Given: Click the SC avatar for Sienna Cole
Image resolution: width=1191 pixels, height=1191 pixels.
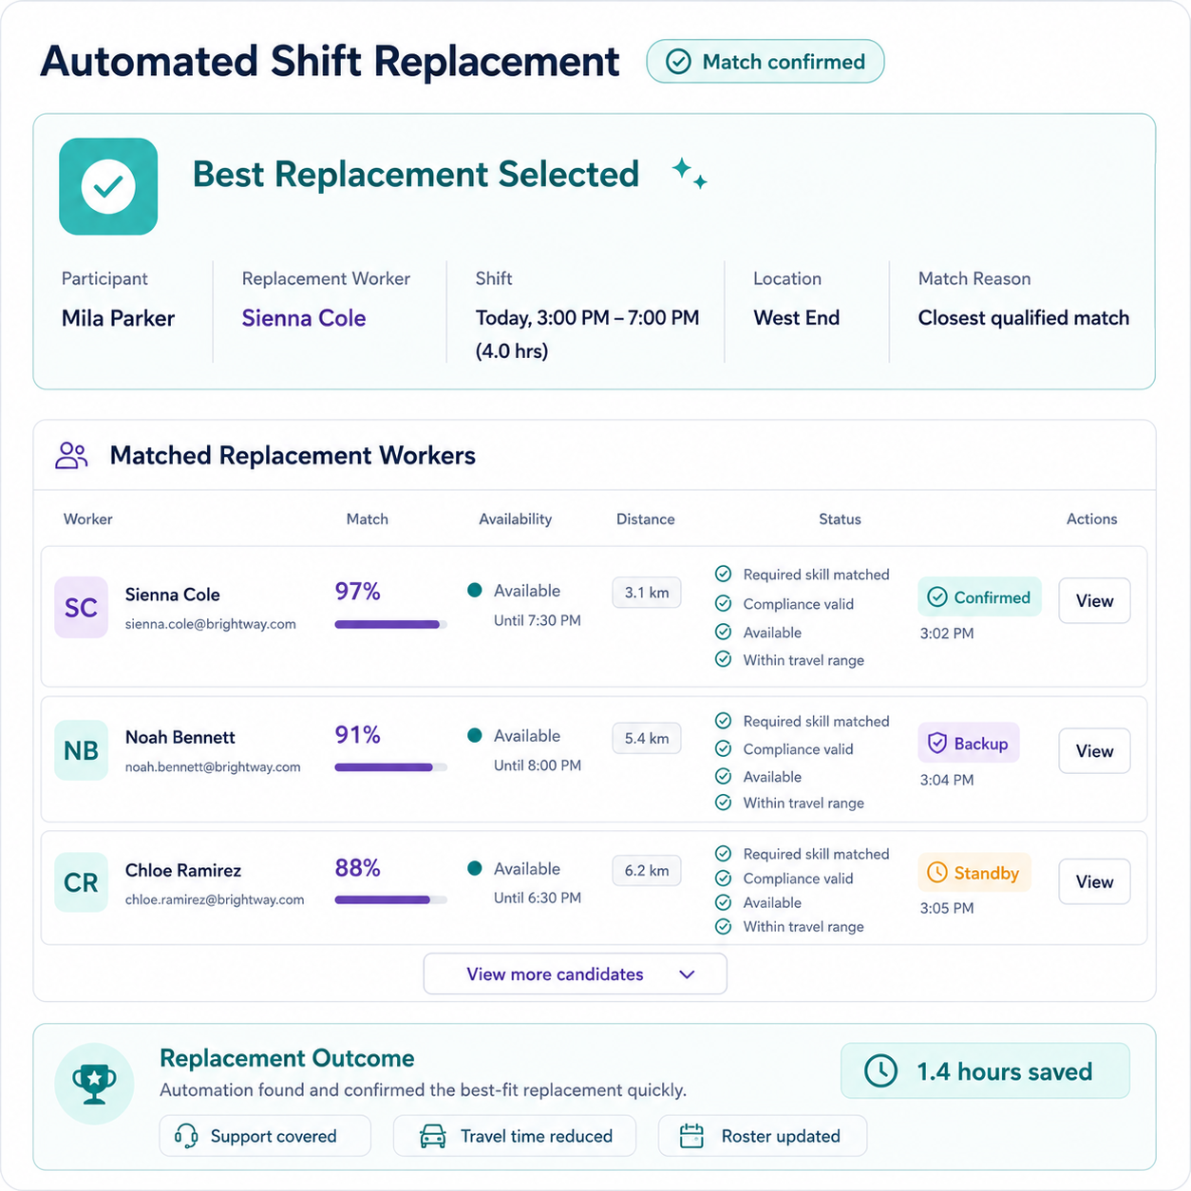Looking at the screenshot, I should (x=81, y=607).
